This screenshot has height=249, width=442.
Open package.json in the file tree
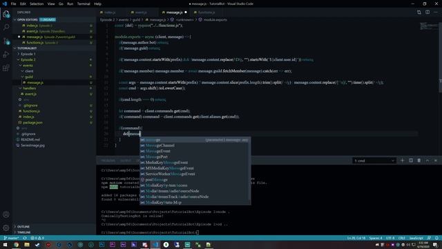tap(32, 122)
